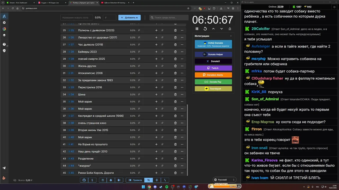The height and width of the screenshot is (190, 339).
Task: Click the save icon in bottom toolbar
Action: [x=103, y=180]
